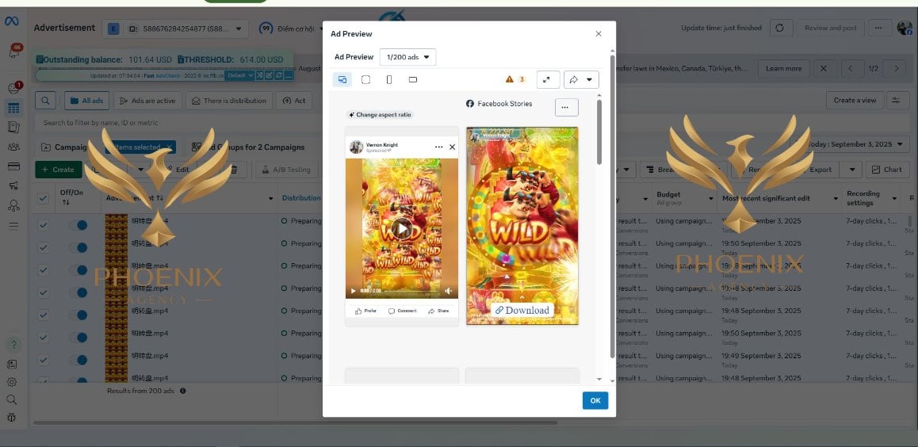Go to next notice with right chevron
This screenshot has width=918, height=447.
point(895,68)
